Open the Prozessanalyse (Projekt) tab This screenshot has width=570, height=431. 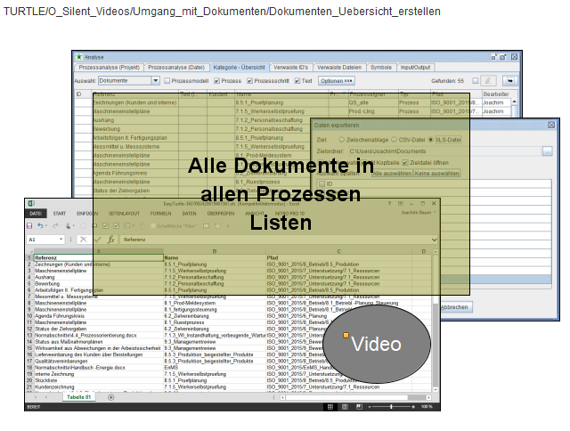[x=109, y=67]
